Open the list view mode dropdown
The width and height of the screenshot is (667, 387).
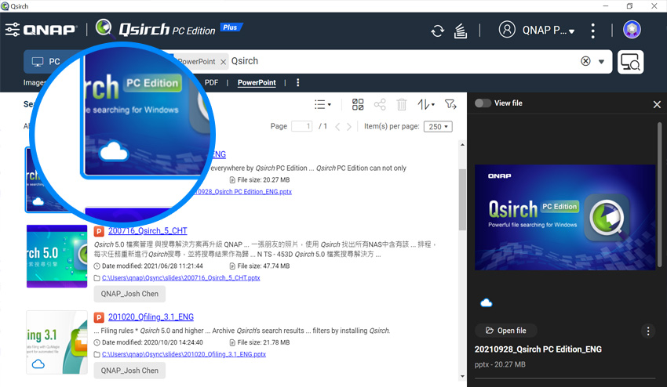click(323, 104)
